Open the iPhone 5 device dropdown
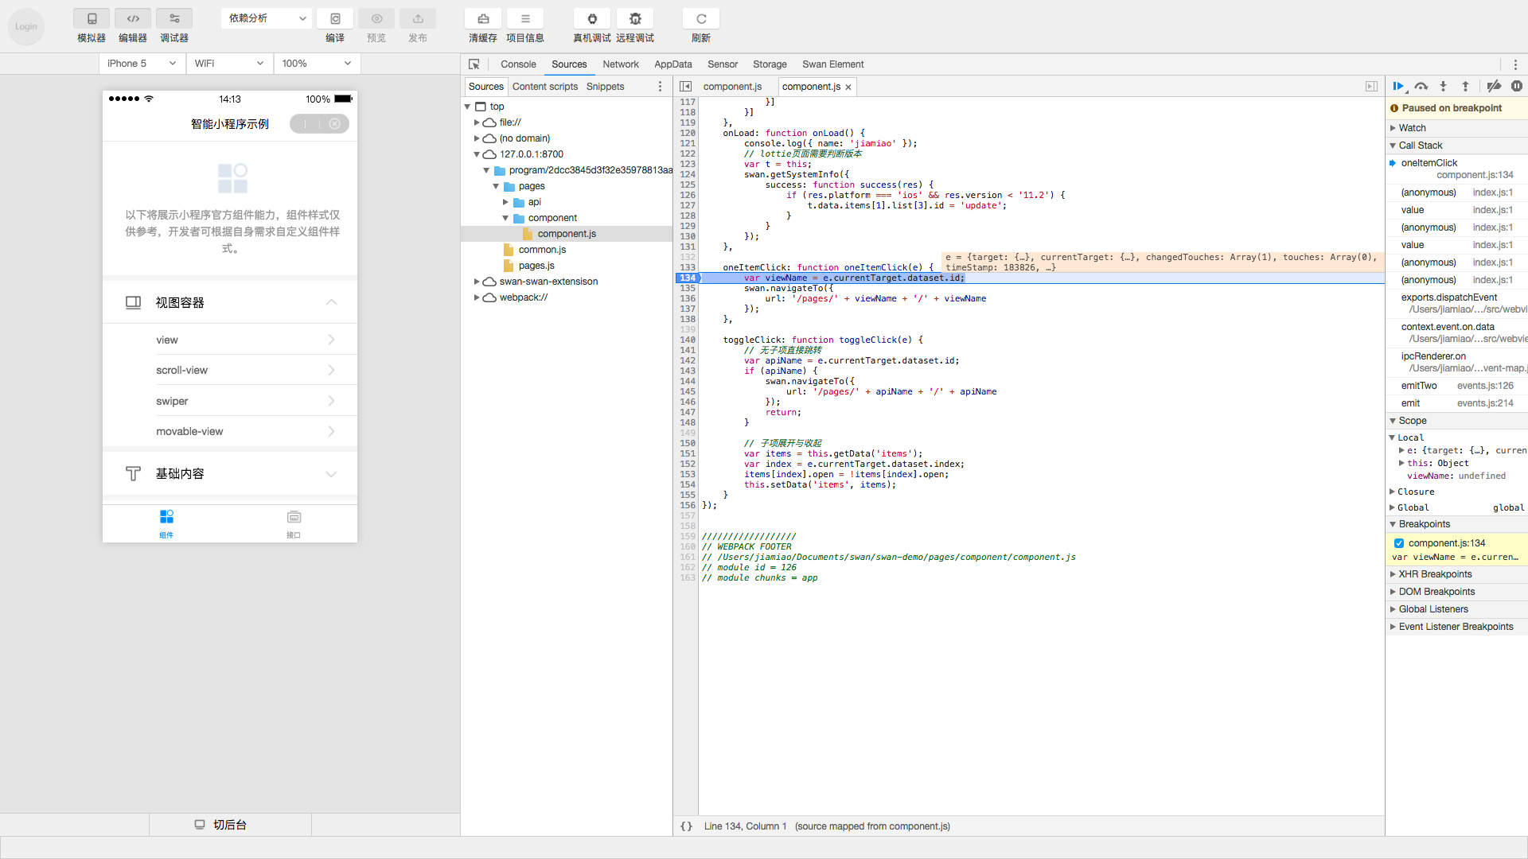The height and width of the screenshot is (859, 1528). (142, 64)
